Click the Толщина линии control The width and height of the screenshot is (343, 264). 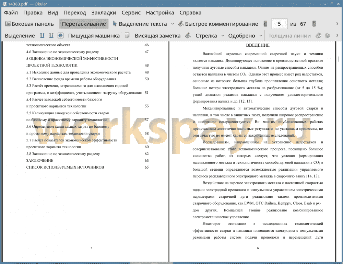click(289, 36)
